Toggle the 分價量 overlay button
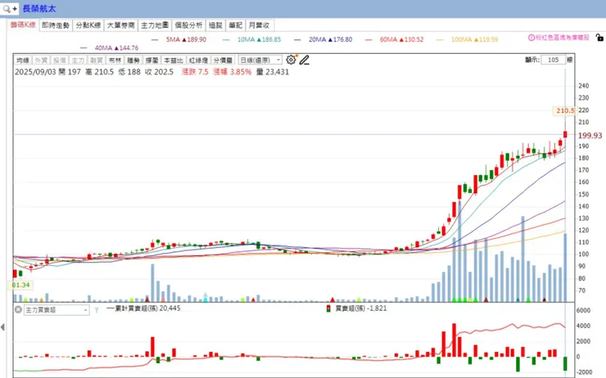606x378 pixels. pyautogui.click(x=224, y=61)
